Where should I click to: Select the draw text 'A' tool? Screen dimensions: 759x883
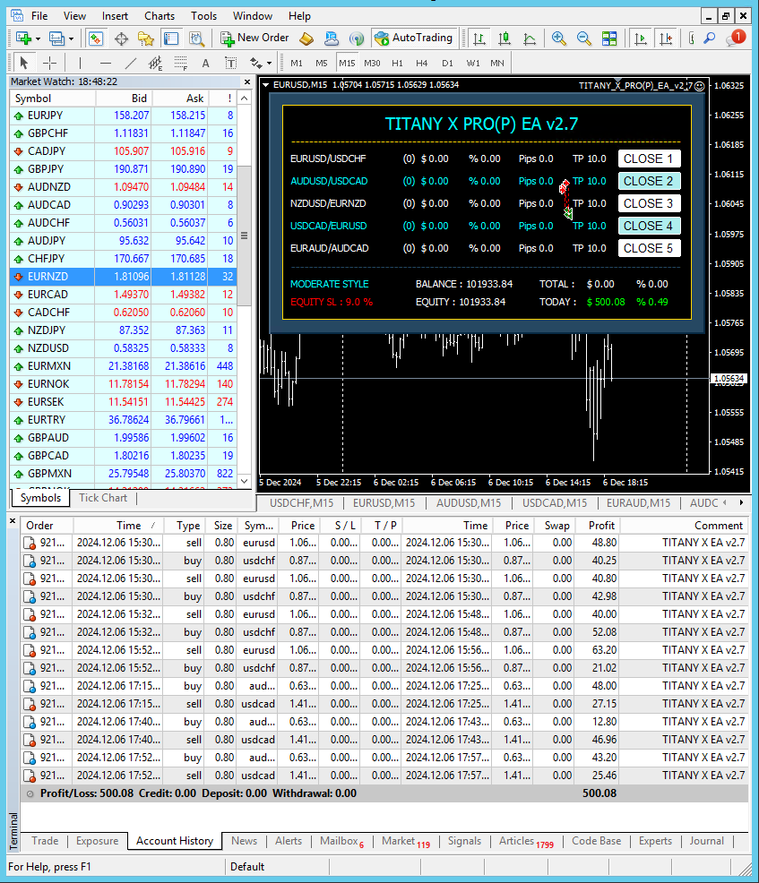coord(205,63)
